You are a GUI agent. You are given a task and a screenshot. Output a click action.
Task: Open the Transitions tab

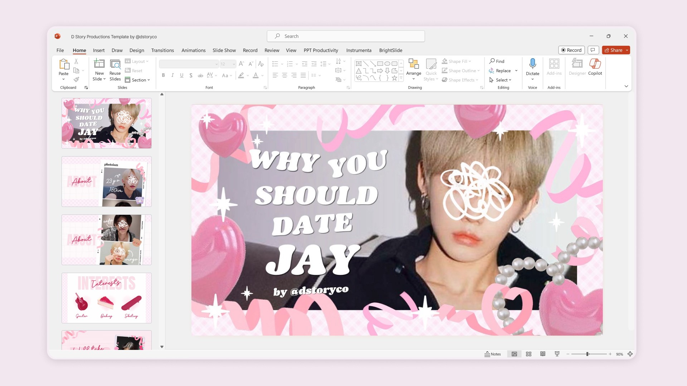(x=162, y=50)
